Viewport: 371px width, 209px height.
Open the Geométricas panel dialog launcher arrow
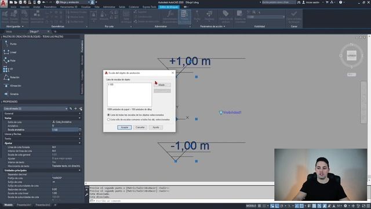(x=86, y=27)
